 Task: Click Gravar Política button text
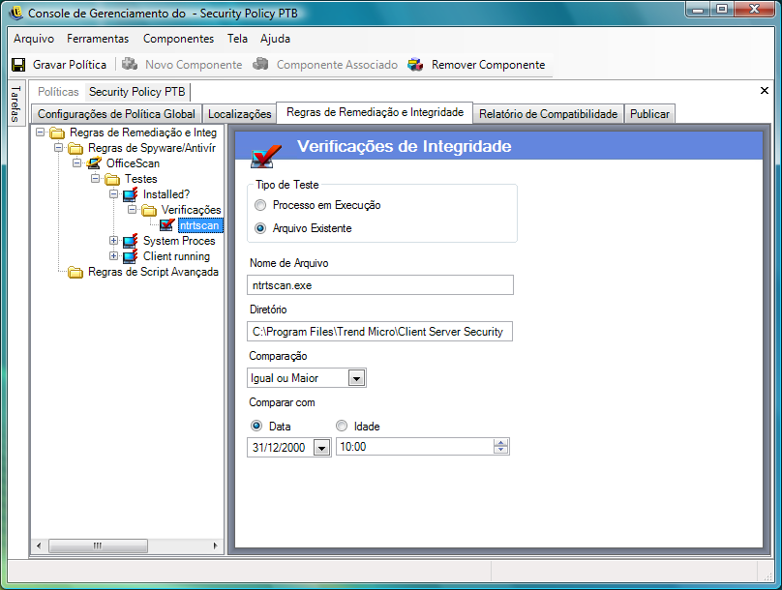[x=70, y=65]
